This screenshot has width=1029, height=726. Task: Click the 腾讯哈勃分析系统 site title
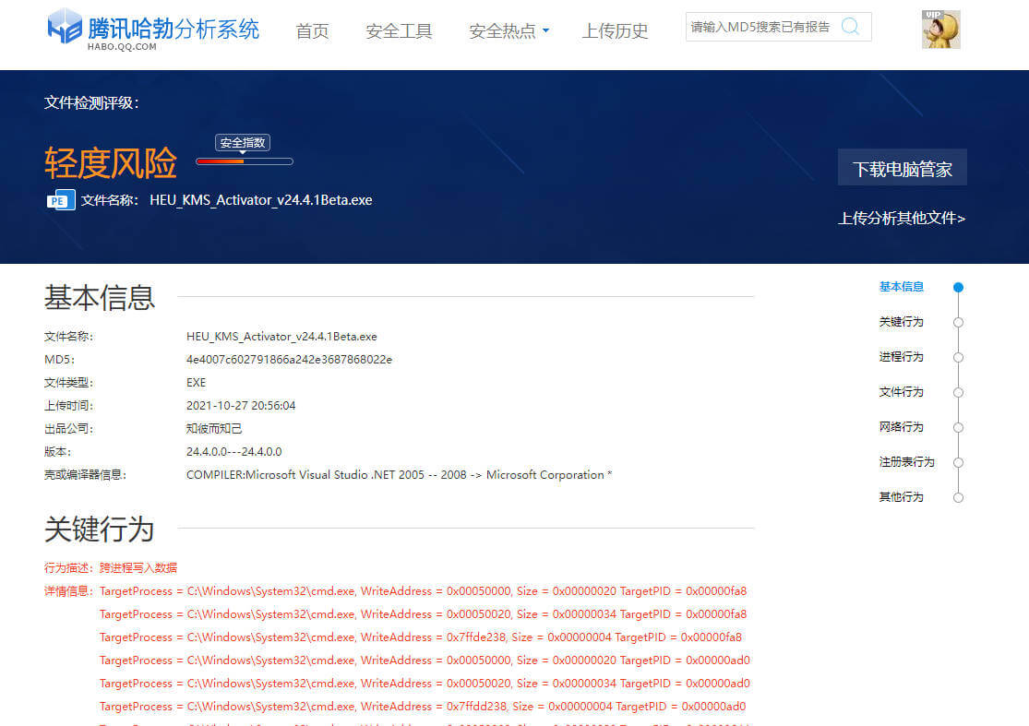[173, 29]
